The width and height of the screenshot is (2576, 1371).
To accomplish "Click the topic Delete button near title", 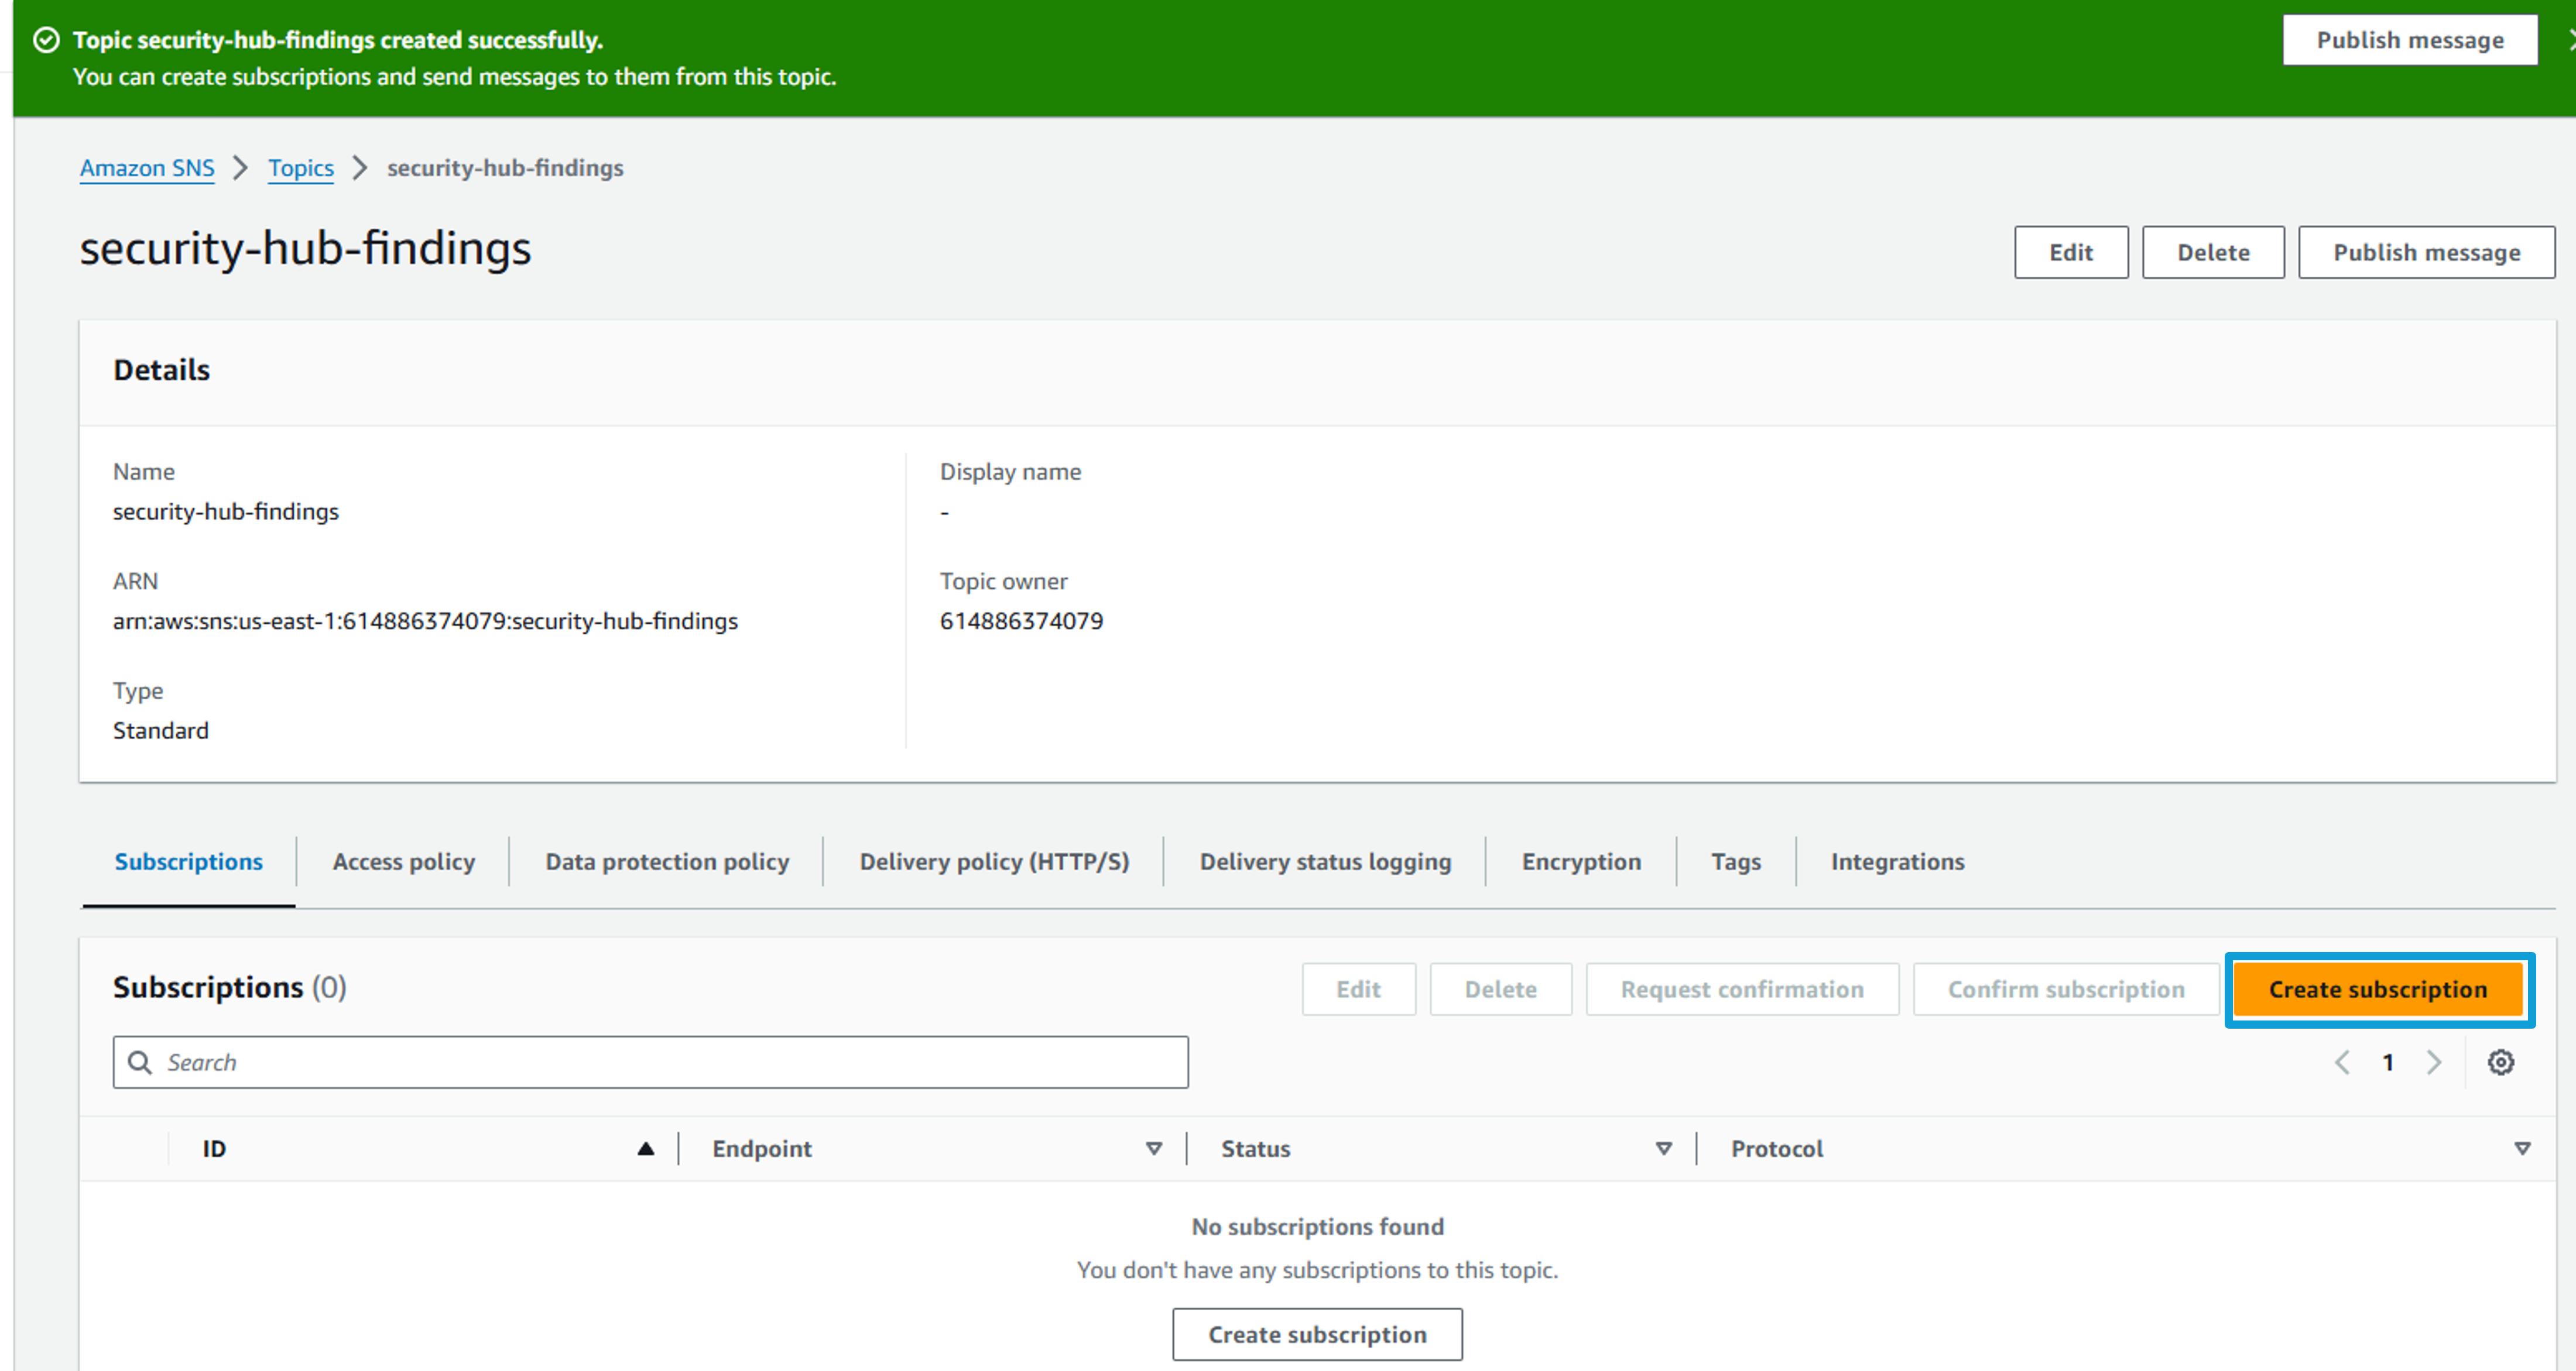I will 2213,253.
